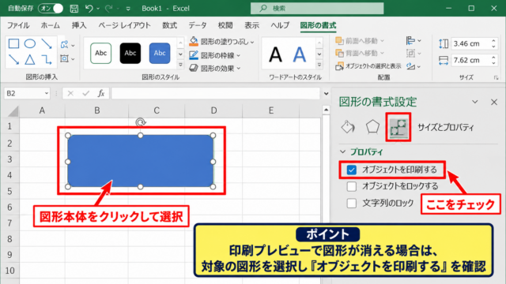Screen dimensions: 506x284
Task: Click the shape width field 7.62 cm
Action: tap(470, 60)
